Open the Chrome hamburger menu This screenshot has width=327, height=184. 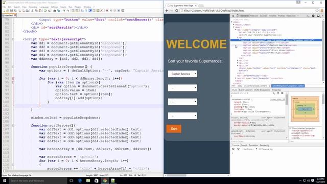click(322, 11)
